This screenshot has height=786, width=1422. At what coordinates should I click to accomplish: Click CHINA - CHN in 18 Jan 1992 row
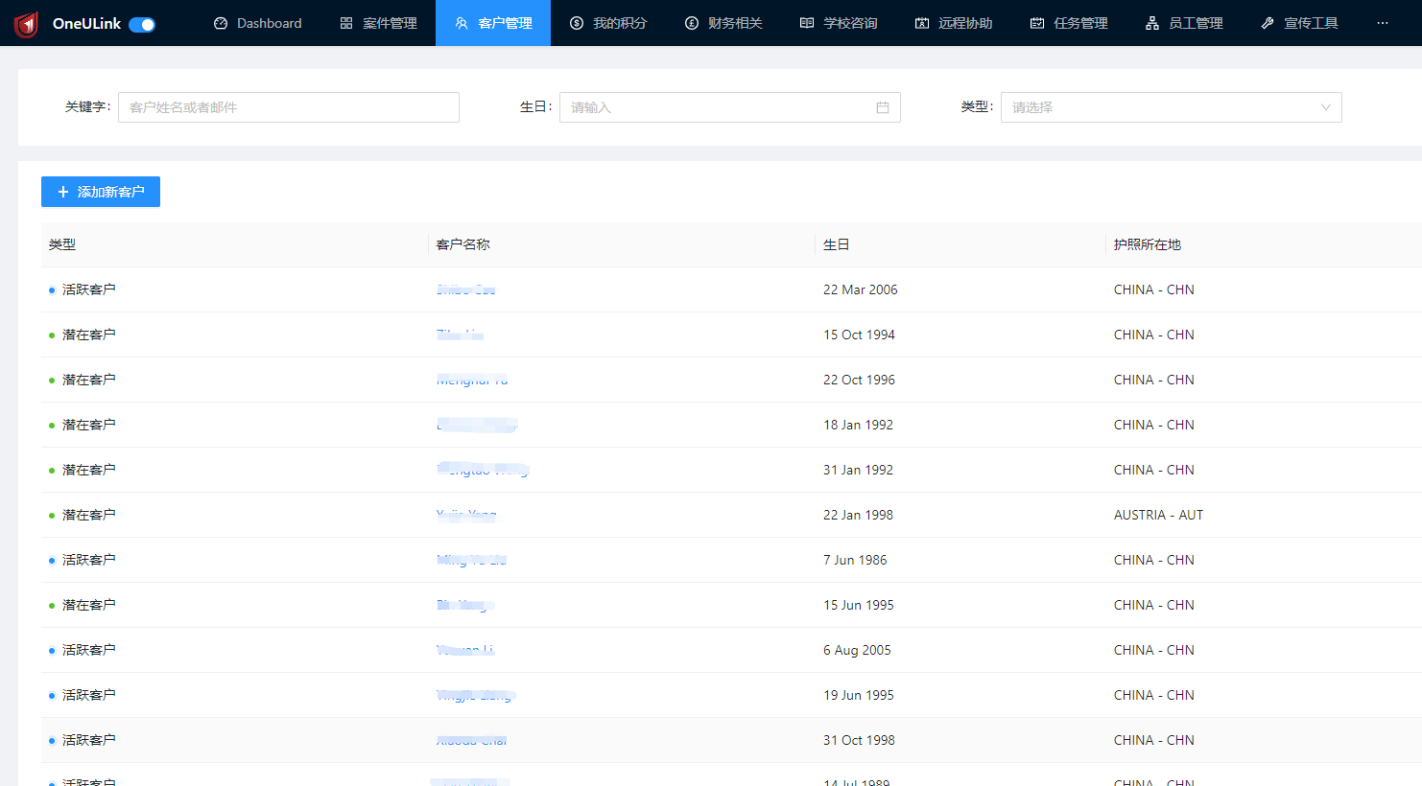coord(1154,425)
